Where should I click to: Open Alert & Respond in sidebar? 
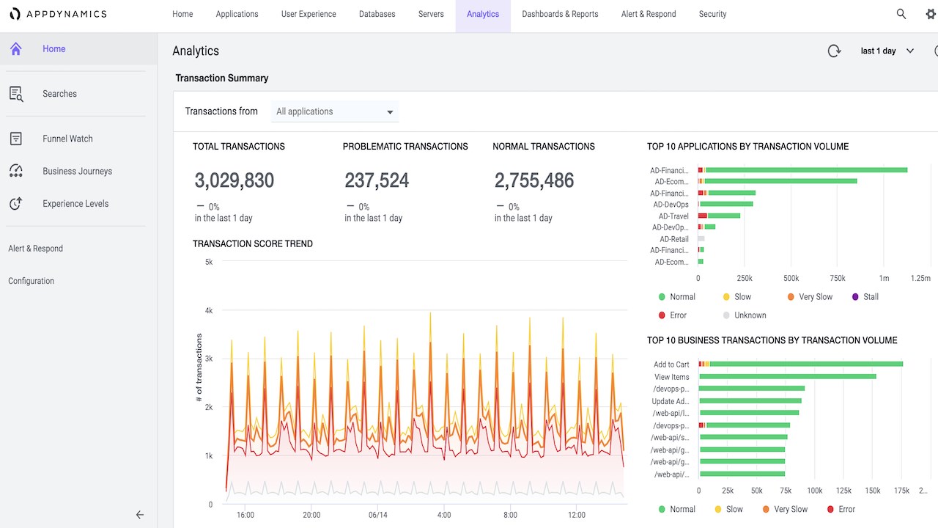[36, 249]
